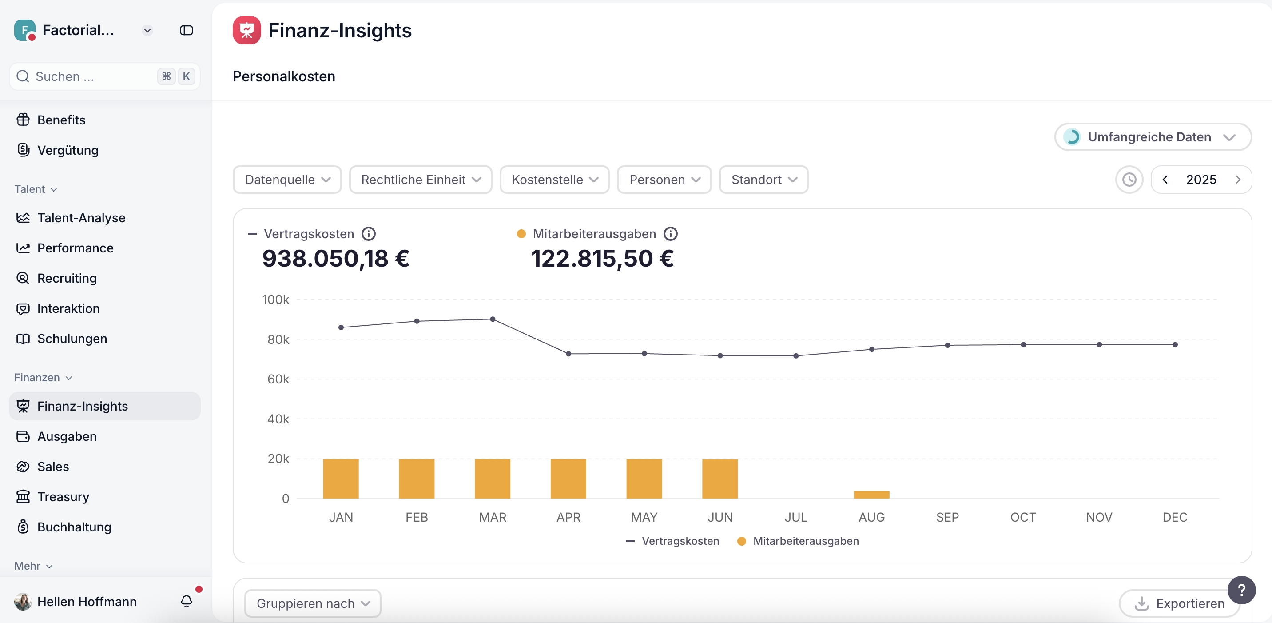This screenshot has height=623, width=1272.
Task: Collapse the Talent sidebar section
Action: 36,189
